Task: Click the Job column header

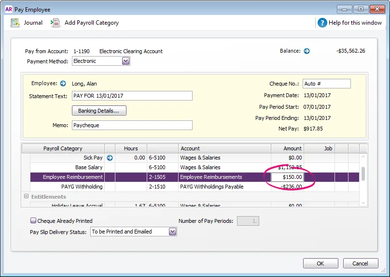Action: coord(320,148)
